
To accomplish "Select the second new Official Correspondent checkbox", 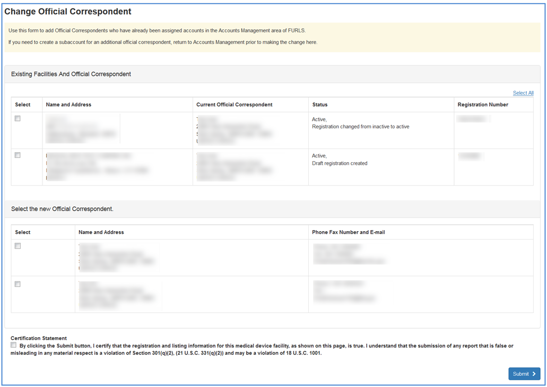I will point(18,284).
